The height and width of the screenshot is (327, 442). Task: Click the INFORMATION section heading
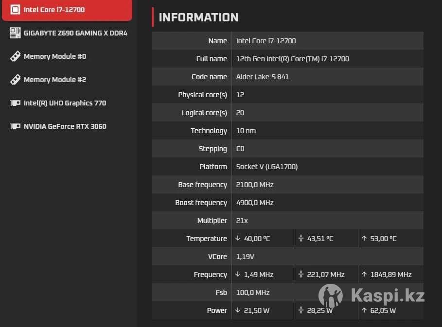pyautogui.click(x=198, y=17)
